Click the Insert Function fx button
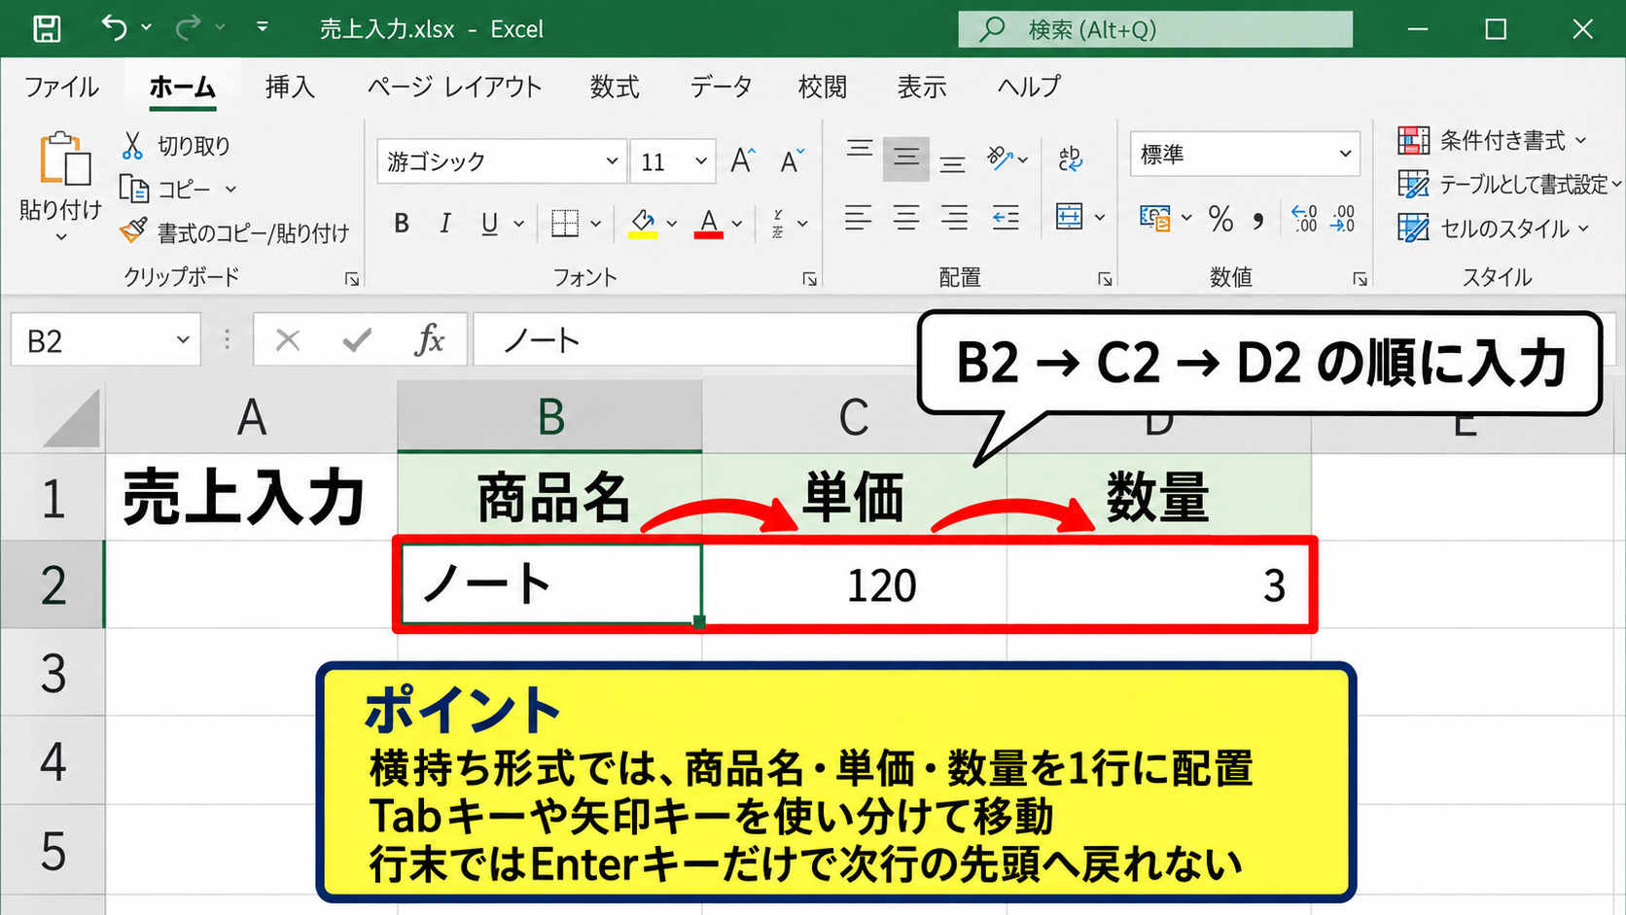 429,340
